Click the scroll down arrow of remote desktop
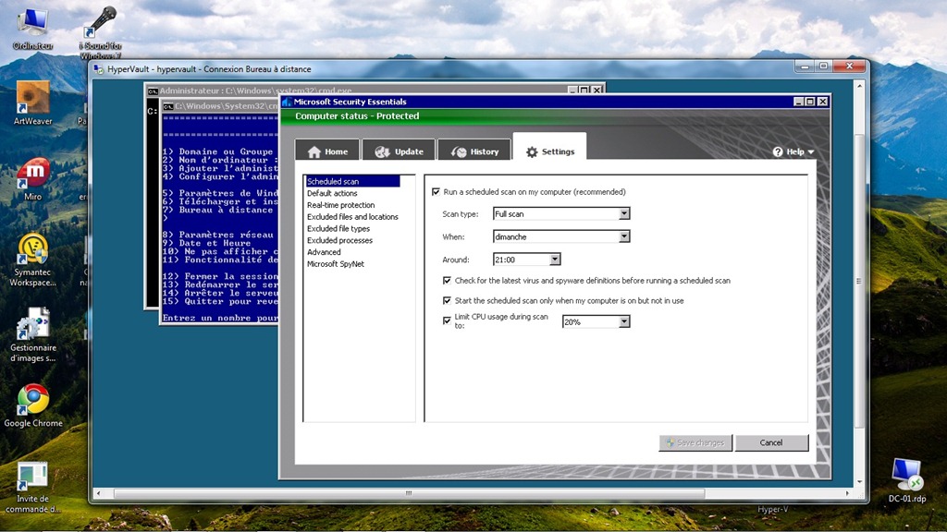This screenshot has height=532, width=947. click(x=859, y=482)
